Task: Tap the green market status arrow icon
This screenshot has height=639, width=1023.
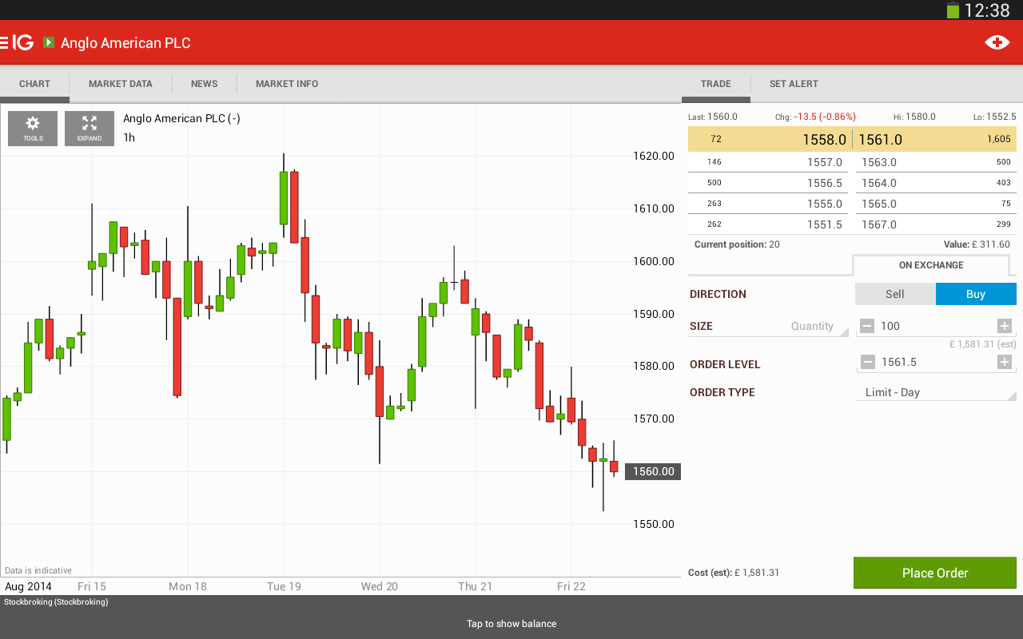Action: pyautogui.click(x=49, y=42)
